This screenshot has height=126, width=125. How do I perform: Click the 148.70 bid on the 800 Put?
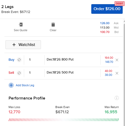tap(109, 62)
